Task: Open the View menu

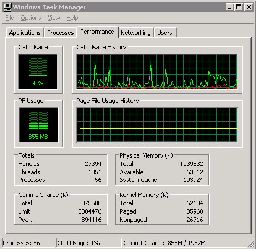Action: point(54,18)
